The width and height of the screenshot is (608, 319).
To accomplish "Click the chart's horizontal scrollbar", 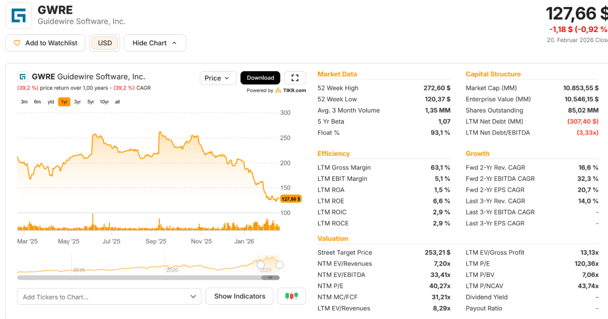I will 148,277.
